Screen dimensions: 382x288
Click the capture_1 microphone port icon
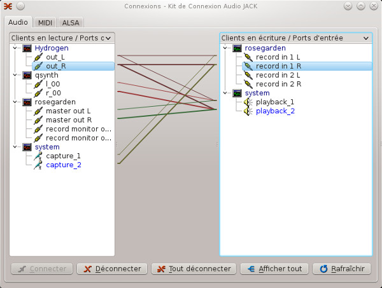(x=38, y=156)
